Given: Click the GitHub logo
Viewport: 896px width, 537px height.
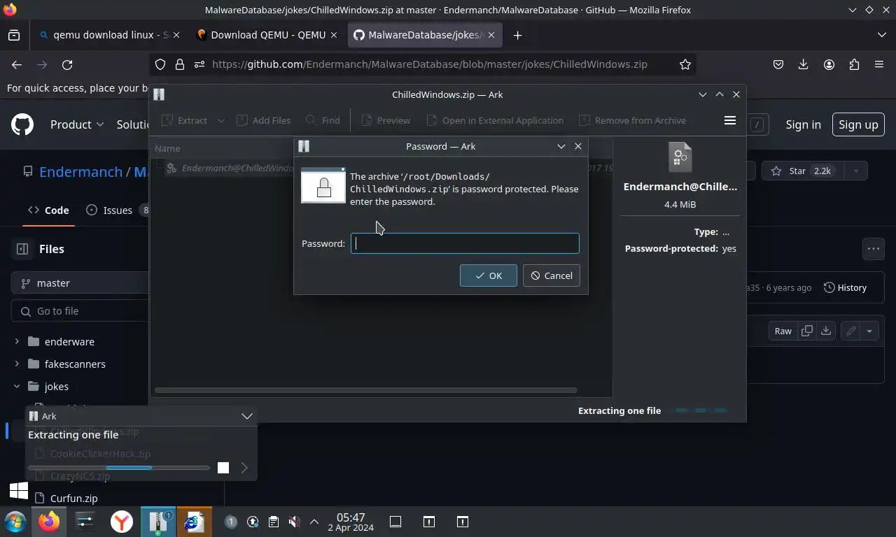Looking at the screenshot, I should pyautogui.click(x=22, y=124).
